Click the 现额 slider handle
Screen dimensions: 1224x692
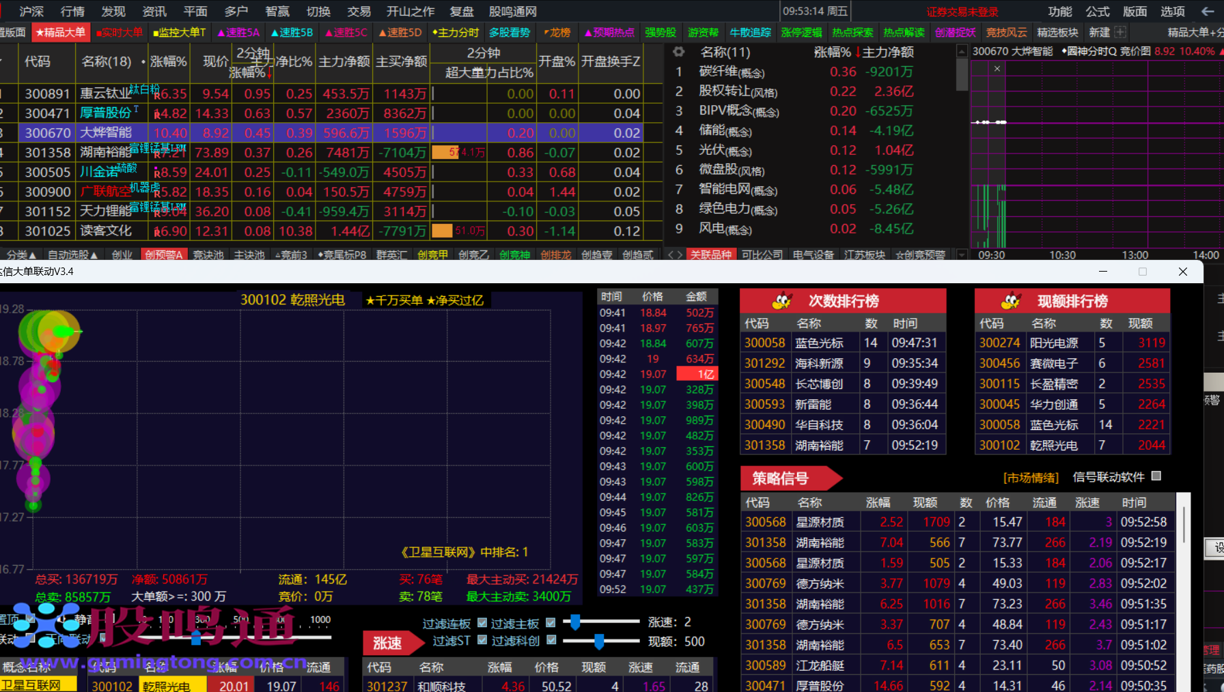click(x=599, y=641)
